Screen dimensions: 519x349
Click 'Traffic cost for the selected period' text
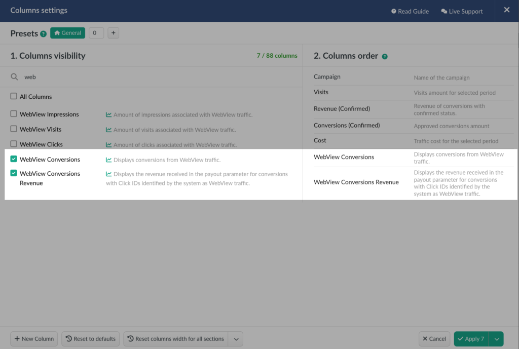(x=456, y=141)
